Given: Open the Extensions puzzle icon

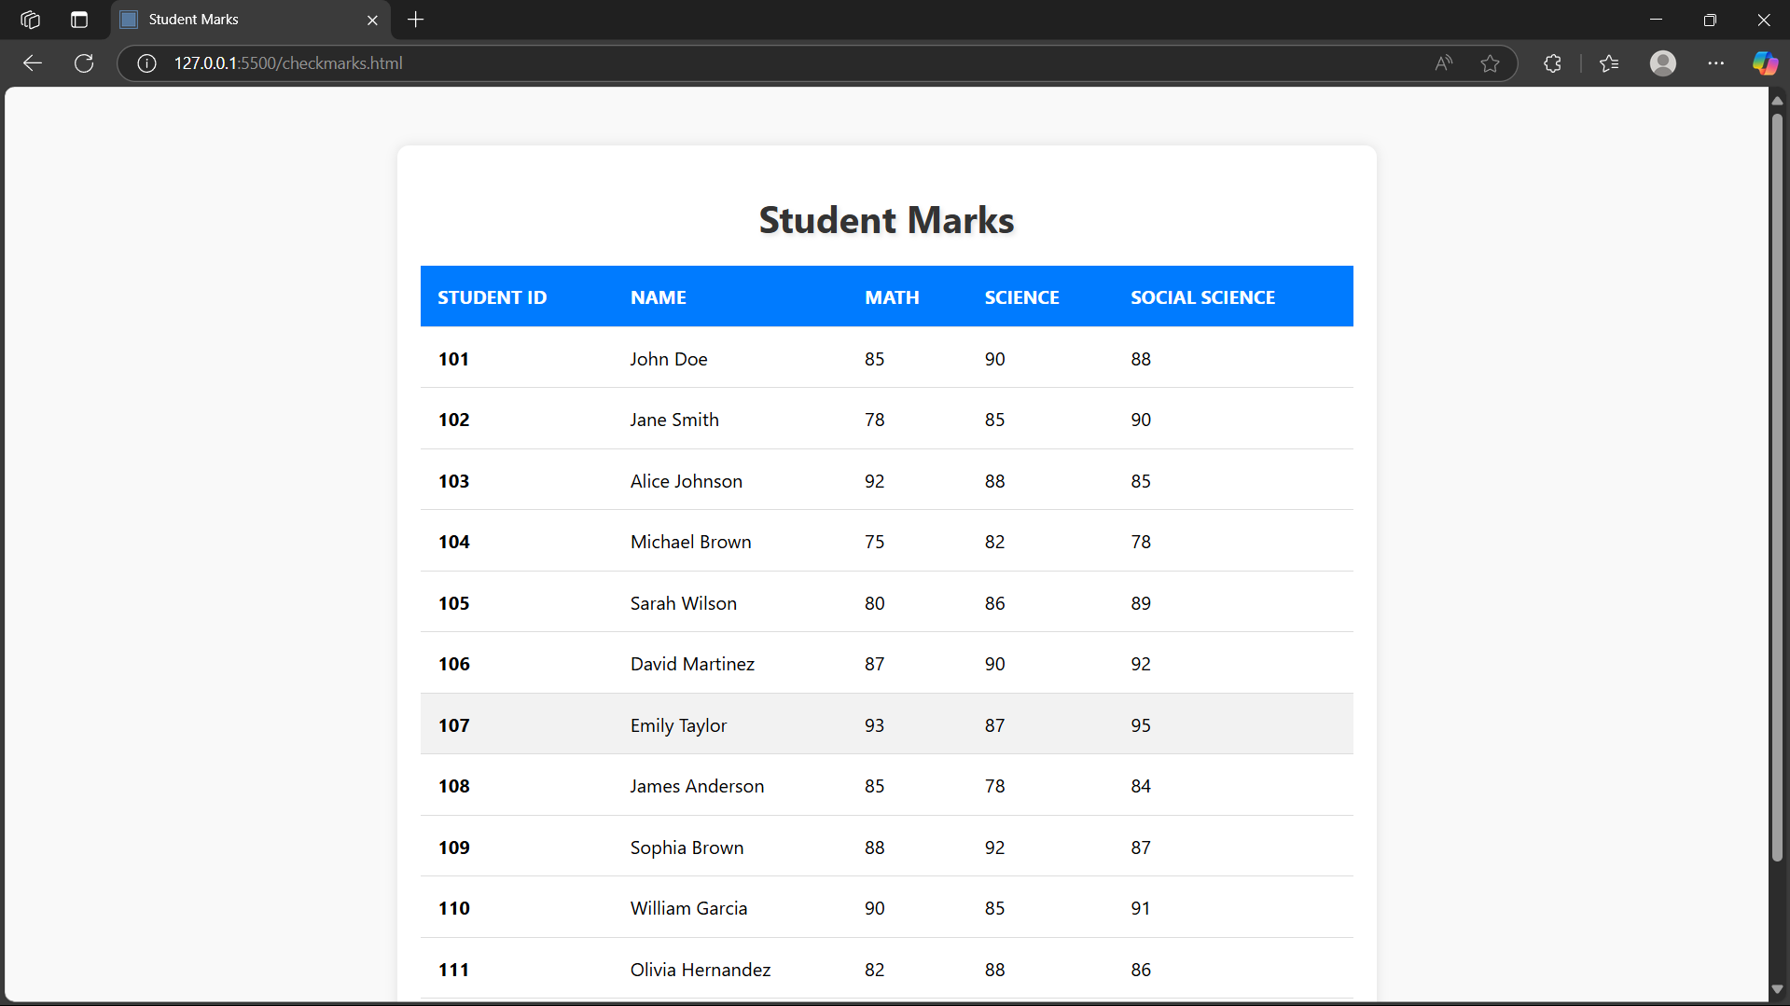Looking at the screenshot, I should pos(1552,63).
